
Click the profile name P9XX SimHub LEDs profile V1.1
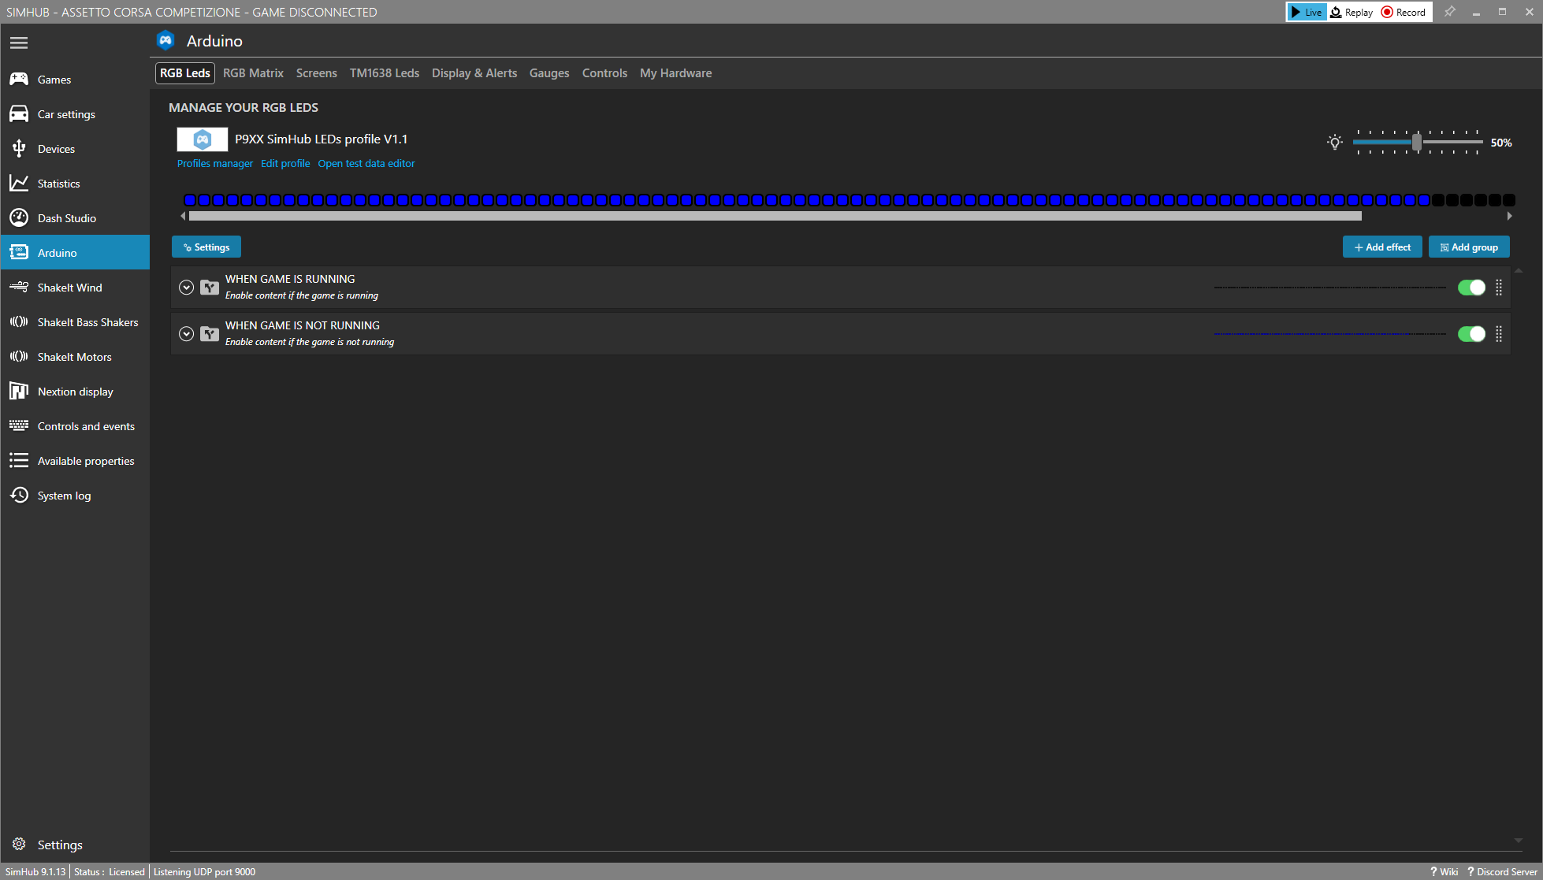pyautogui.click(x=322, y=139)
